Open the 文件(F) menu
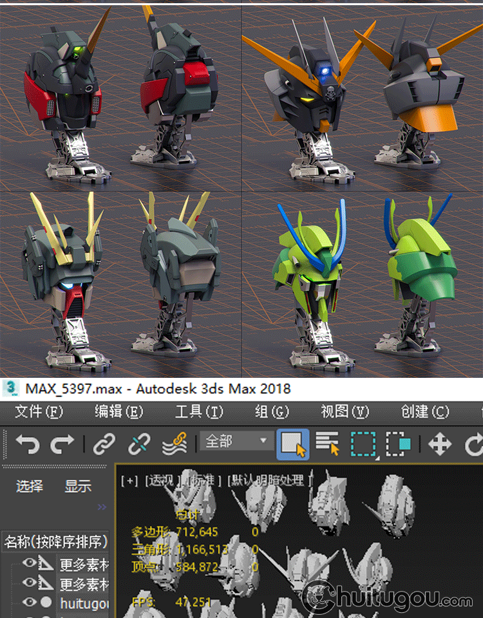The height and width of the screenshot is (618, 483). (x=39, y=411)
